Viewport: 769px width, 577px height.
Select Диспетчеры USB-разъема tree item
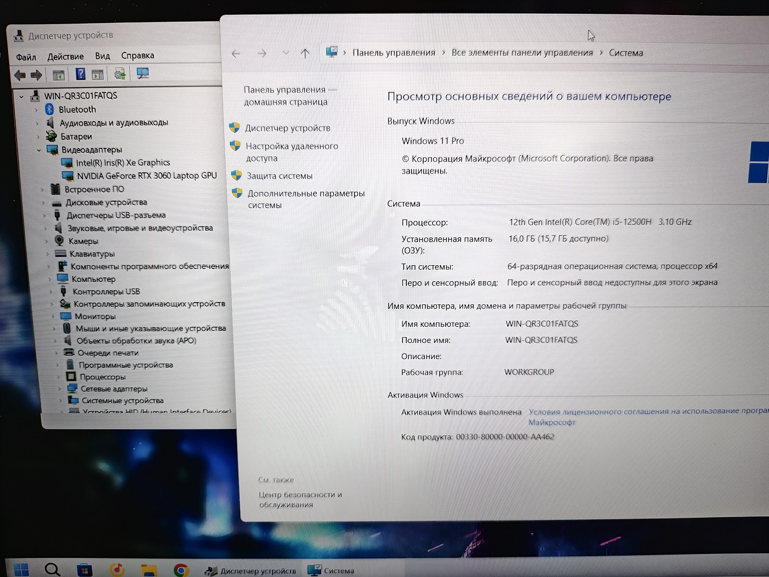click(116, 215)
